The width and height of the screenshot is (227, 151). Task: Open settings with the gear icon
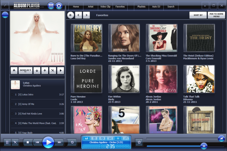tap(59, 6)
